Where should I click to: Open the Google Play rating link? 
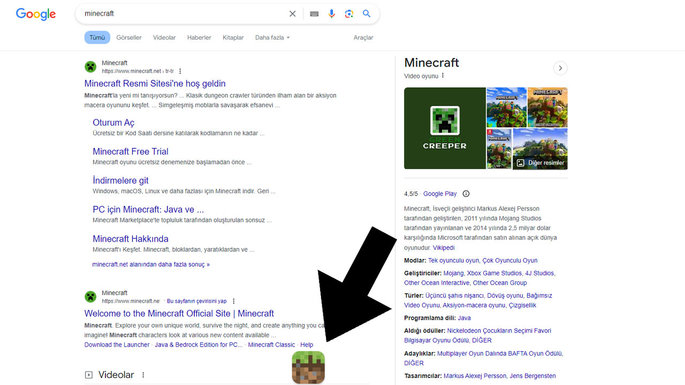coord(440,194)
